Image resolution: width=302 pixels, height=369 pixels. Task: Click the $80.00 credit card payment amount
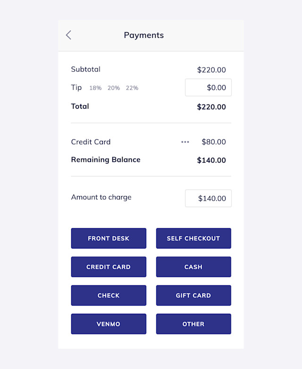pyautogui.click(x=214, y=142)
